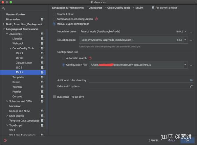This screenshot has height=145, width=197.
Task: Click the search magnifier icon in sidebar
Action: tap(4, 9)
